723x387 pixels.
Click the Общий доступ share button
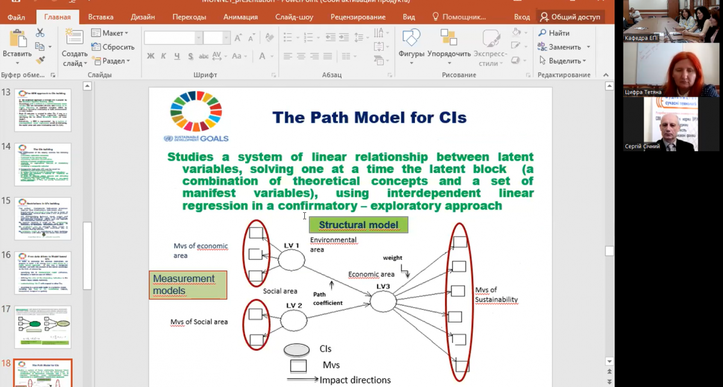(x=570, y=17)
